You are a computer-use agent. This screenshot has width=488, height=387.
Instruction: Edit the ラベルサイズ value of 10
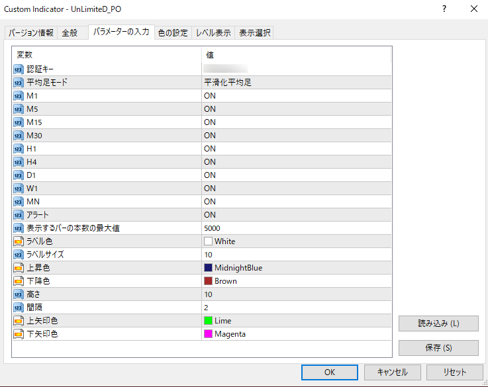[296, 255]
